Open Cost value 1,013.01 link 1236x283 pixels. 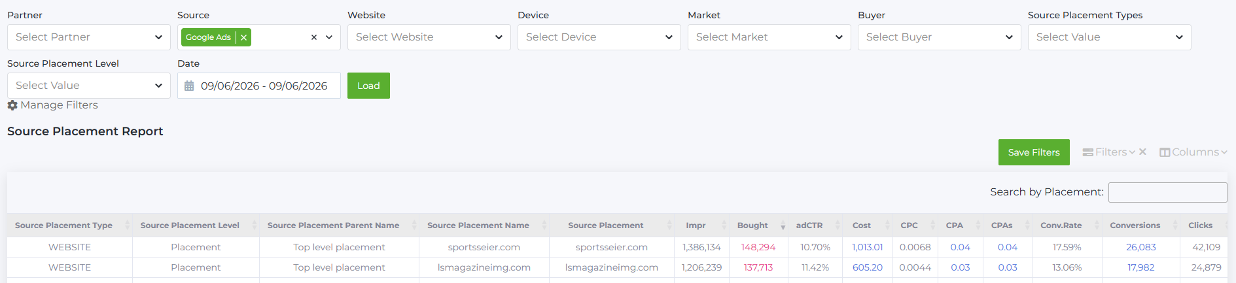868,247
